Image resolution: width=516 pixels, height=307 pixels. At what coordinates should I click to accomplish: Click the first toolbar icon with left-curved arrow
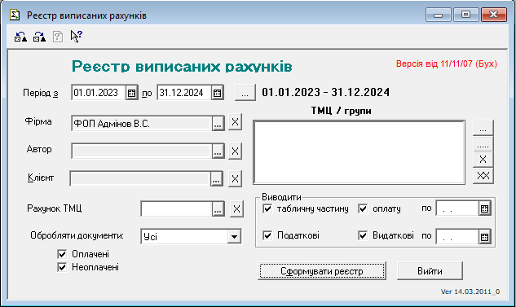tap(20, 37)
